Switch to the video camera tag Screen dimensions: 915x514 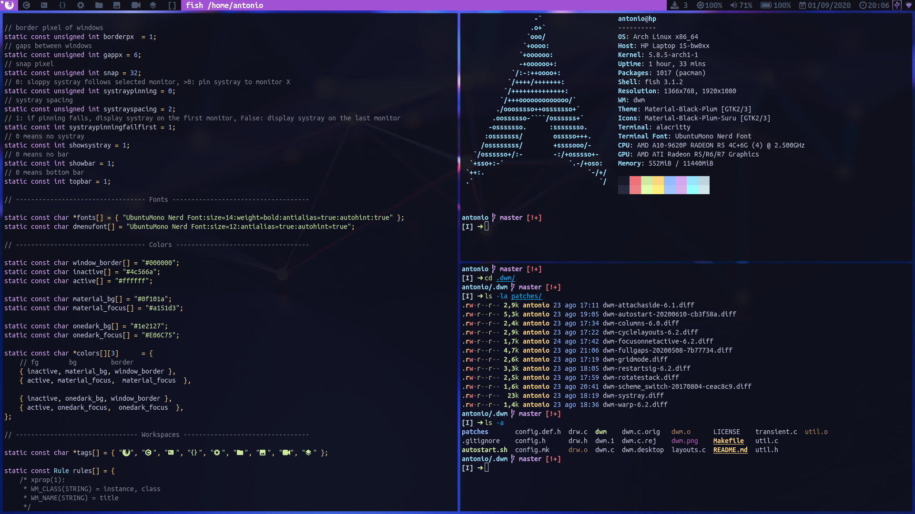click(x=136, y=5)
